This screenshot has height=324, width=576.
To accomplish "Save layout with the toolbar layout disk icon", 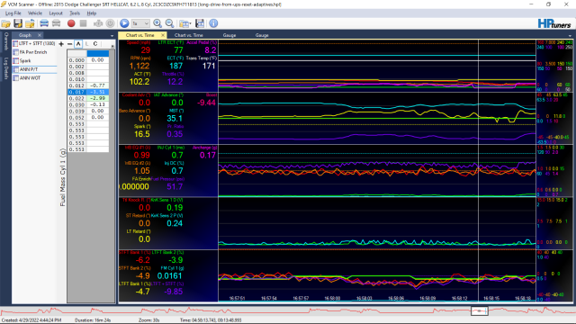I will click(x=200, y=23).
